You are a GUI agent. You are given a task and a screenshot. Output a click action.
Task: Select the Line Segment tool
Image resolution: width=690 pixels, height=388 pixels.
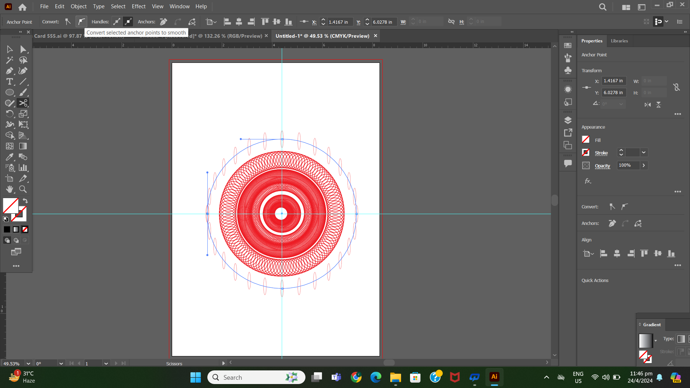[23, 82]
